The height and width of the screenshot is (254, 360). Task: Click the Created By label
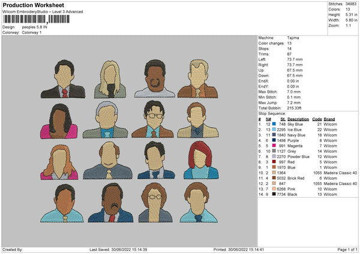13,249
